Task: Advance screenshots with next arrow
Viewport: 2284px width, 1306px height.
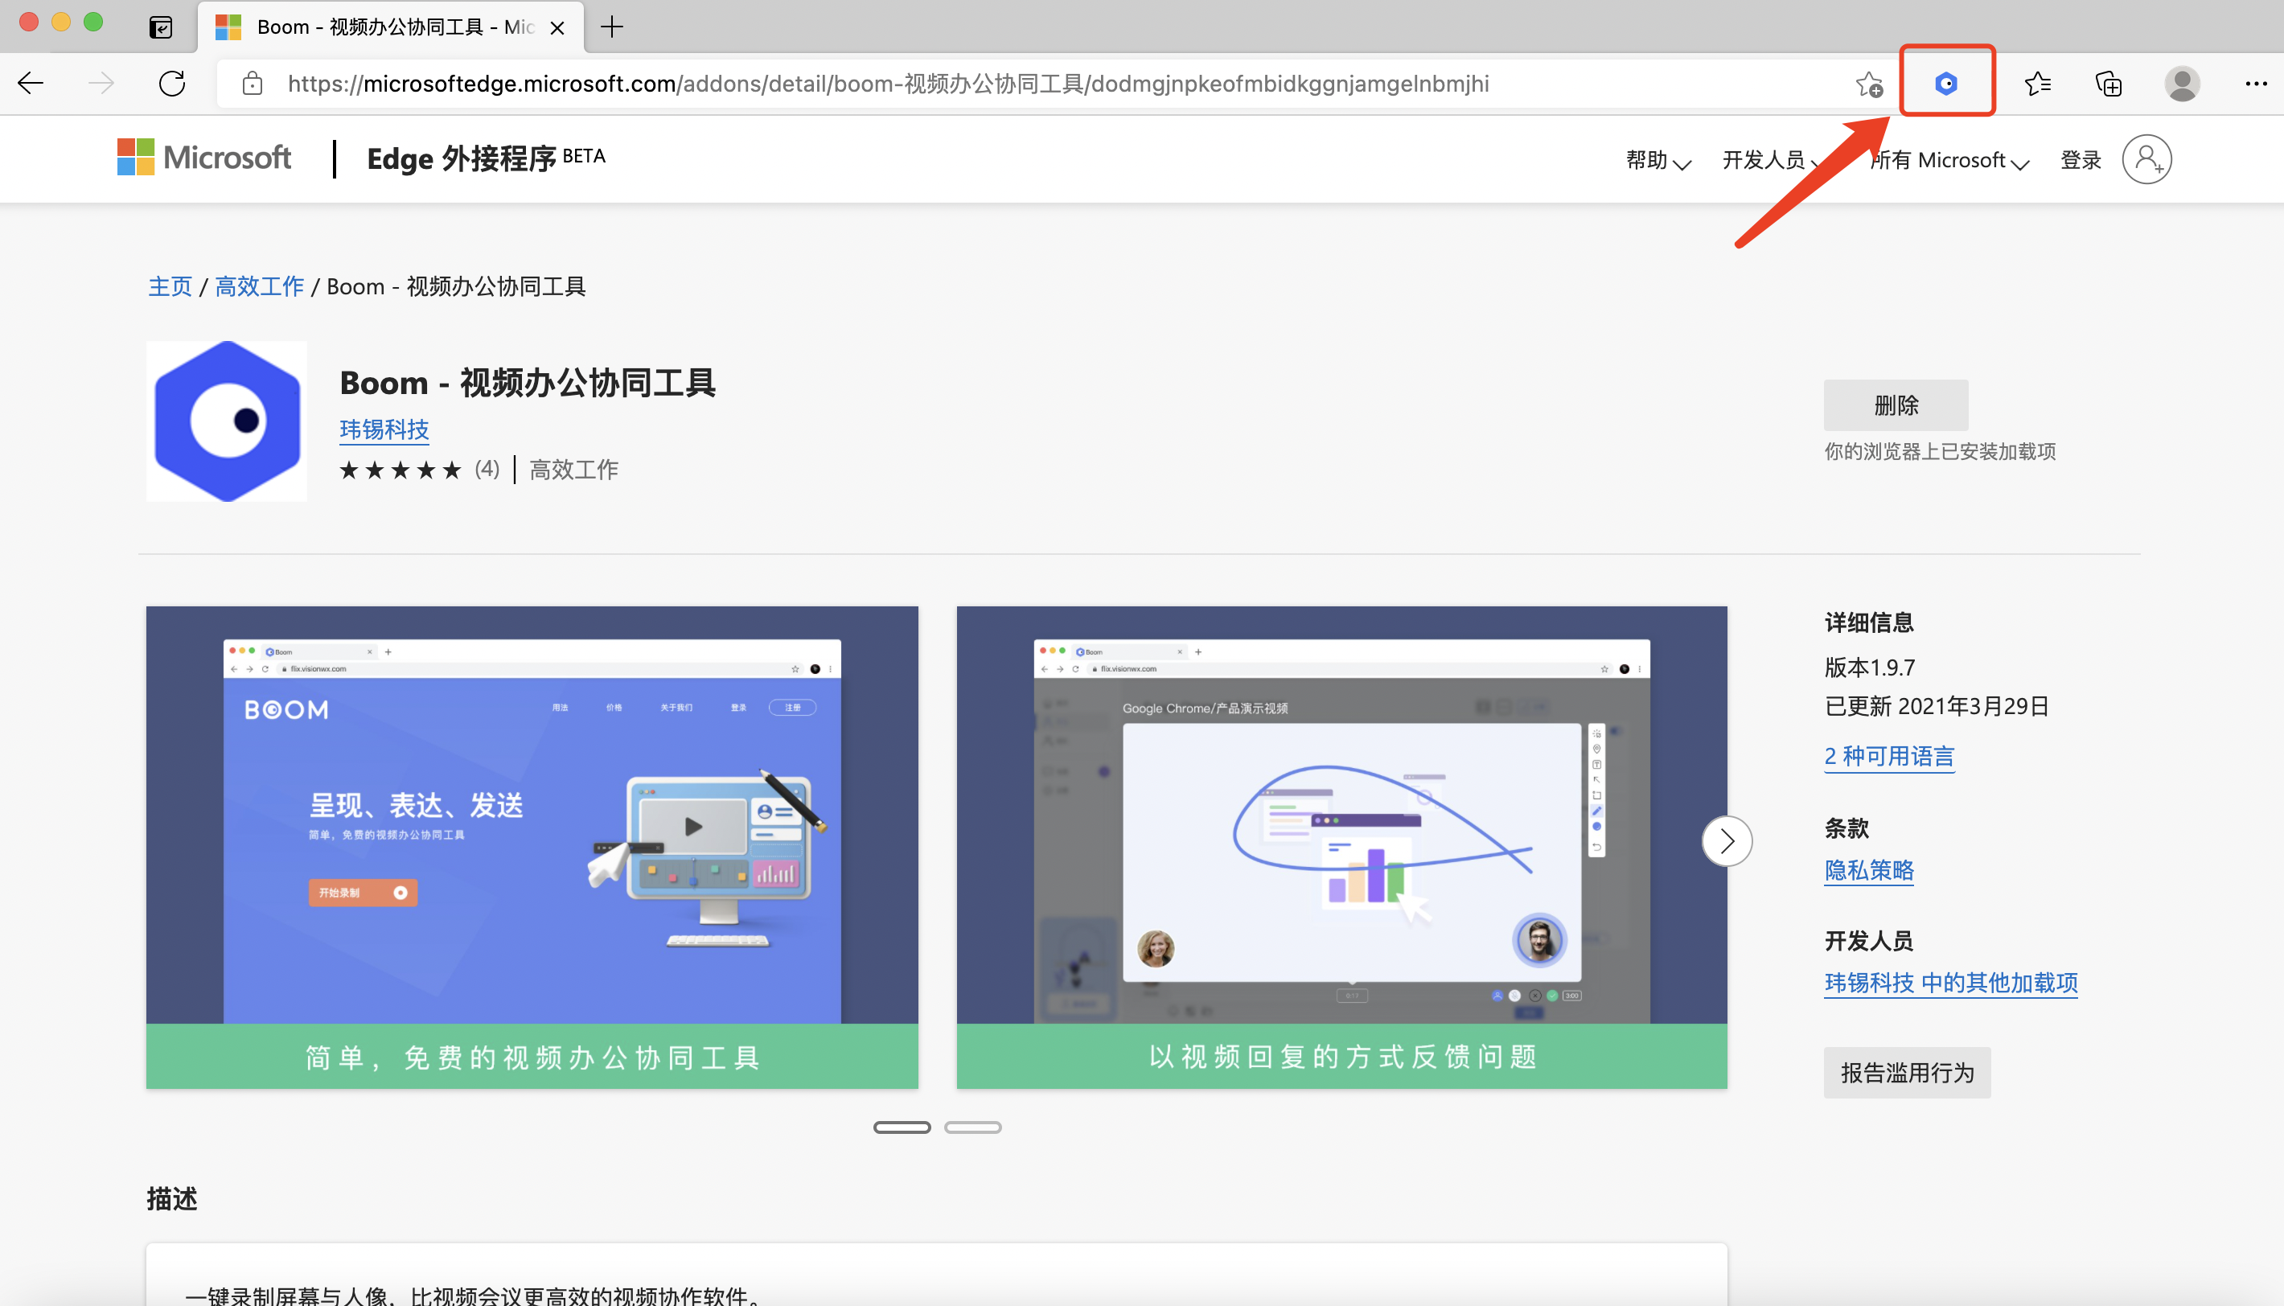Action: tap(1726, 841)
